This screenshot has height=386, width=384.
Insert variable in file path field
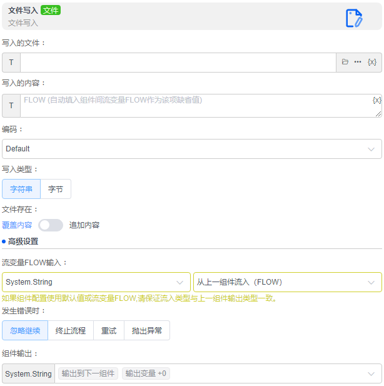click(x=372, y=62)
